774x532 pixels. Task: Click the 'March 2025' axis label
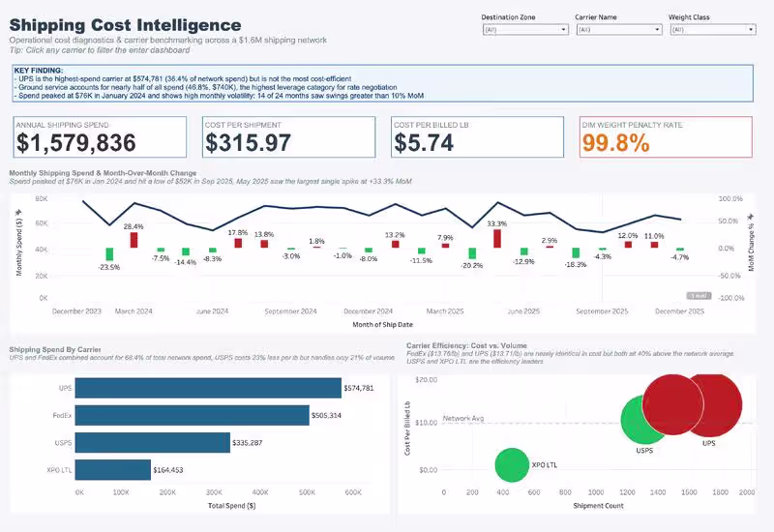click(445, 311)
